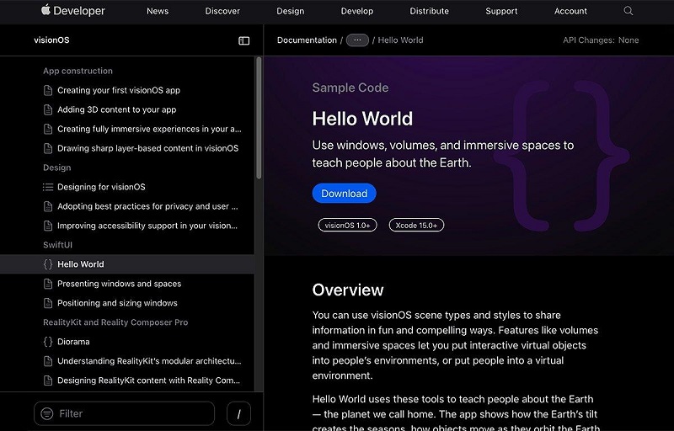Viewport: 674px width, 431px height.
Task: Select Adding 3D content to your app
Action: pos(116,109)
